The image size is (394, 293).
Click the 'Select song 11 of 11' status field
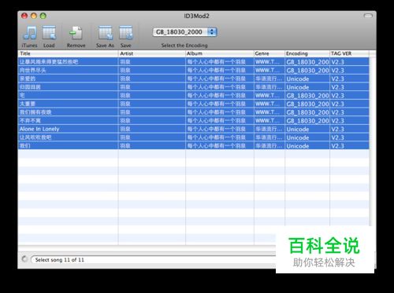[x=154, y=260]
